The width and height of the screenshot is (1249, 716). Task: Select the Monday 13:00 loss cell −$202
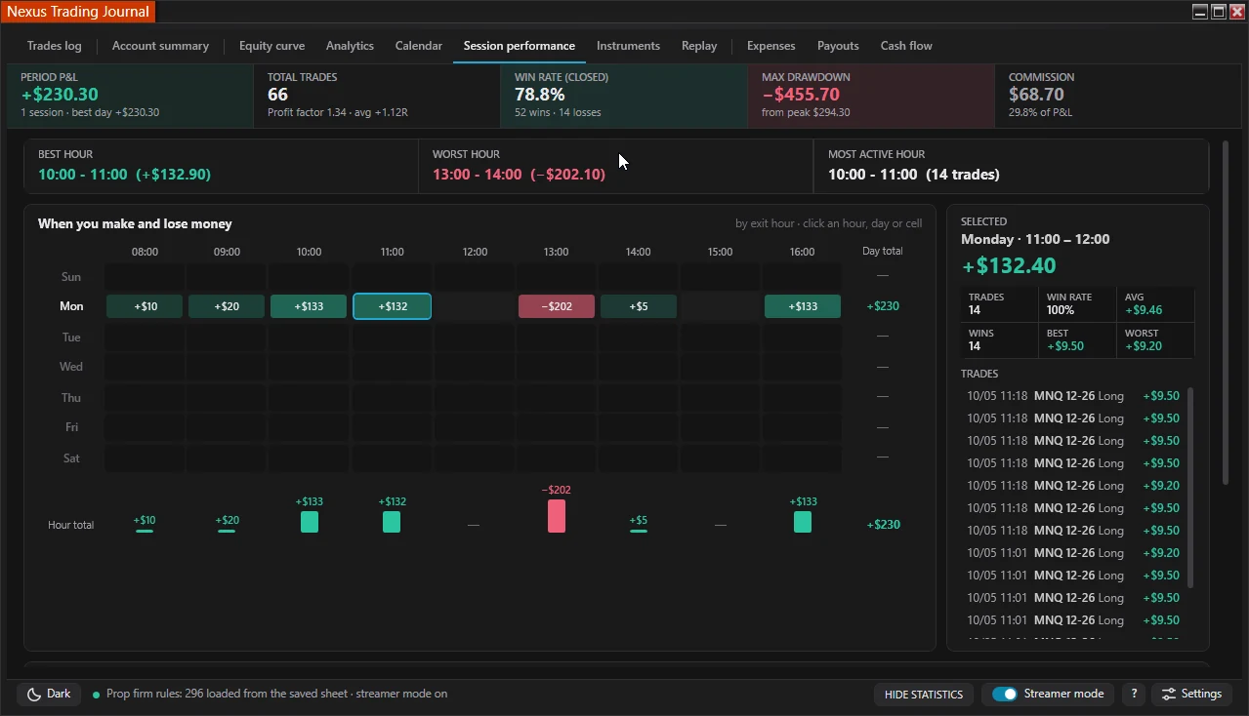(x=557, y=306)
